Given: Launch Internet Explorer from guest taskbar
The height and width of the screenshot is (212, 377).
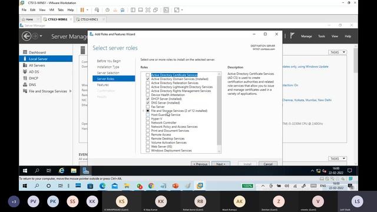Looking at the screenshot, I should point(61,171).
